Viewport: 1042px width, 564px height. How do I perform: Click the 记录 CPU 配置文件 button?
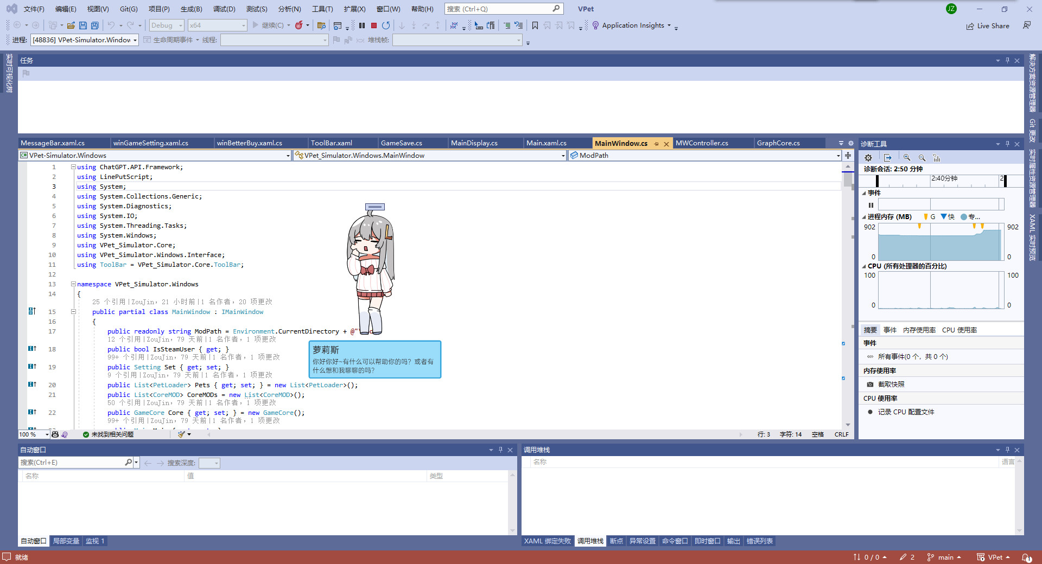click(905, 412)
